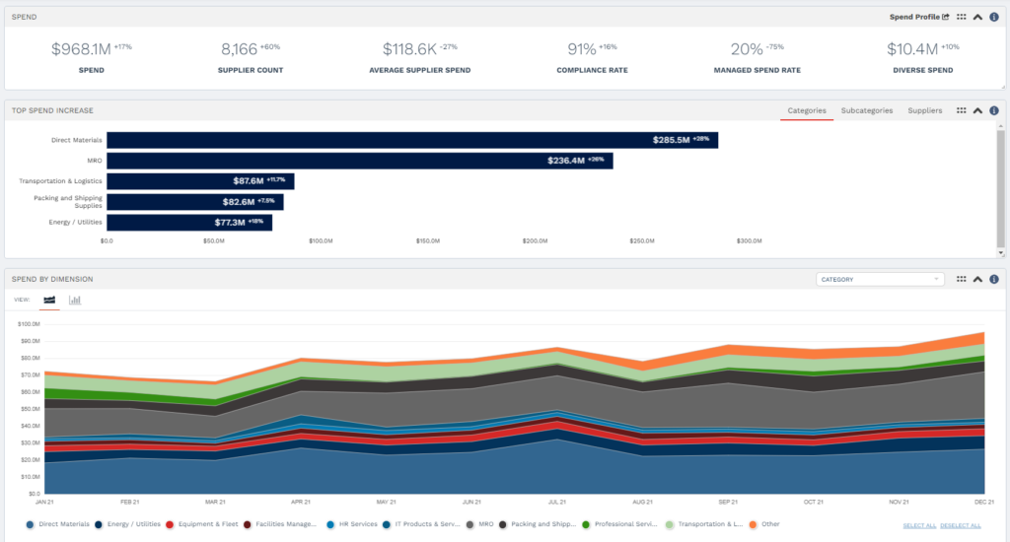Switch to the Subcategories tab
This screenshot has height=542, width=1010.
click(866, 110)
